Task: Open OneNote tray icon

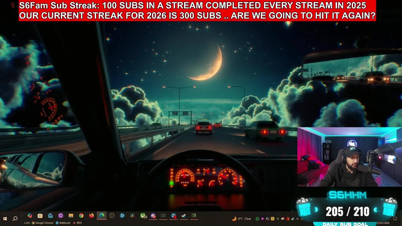Action: (x=263, y=219)
